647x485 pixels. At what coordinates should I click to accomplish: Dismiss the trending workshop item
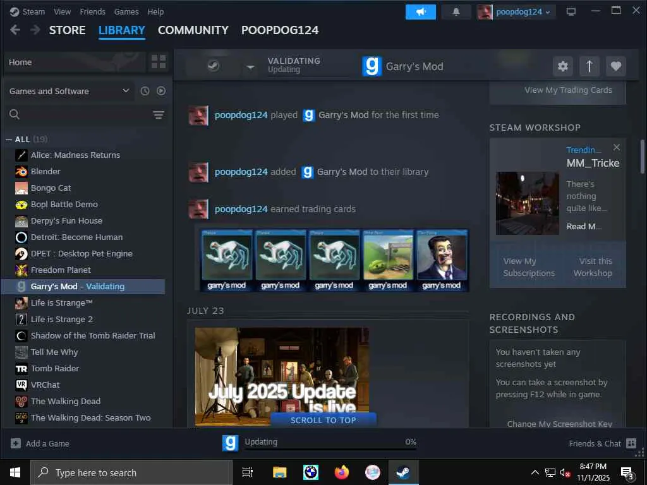(x=617, y=147)
